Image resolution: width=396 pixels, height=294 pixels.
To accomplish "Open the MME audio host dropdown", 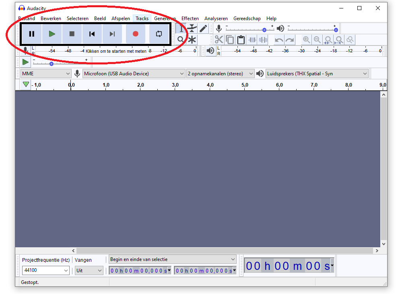I will (45, 73).
